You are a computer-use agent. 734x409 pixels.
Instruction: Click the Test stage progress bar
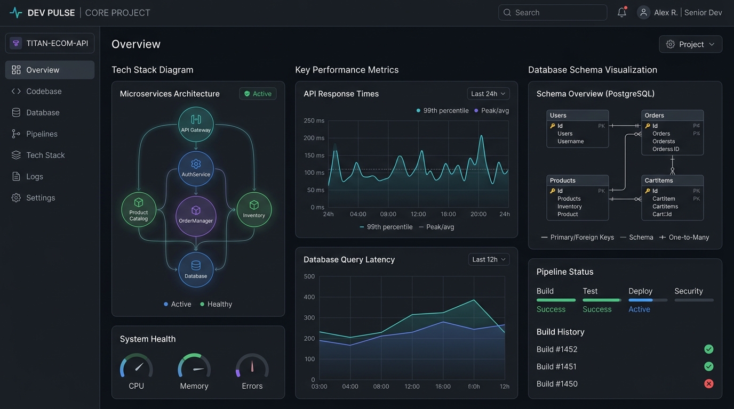click(602, 300)
